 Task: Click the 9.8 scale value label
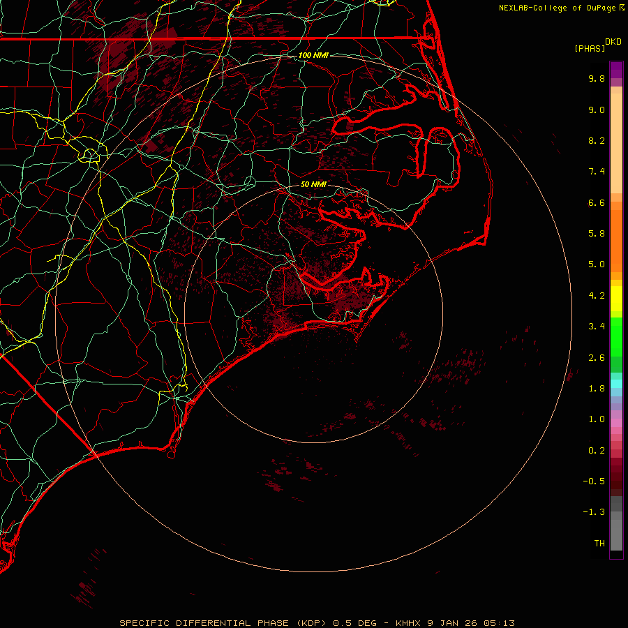[x=596, y=79]
